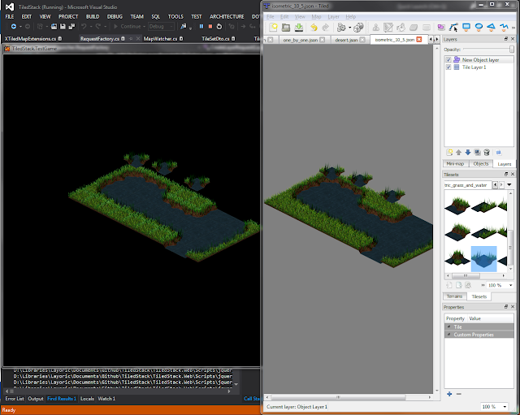The height and width of the screenshot is (415, 520).
Task: Expand the tileset tab list dropdown arrow
Action: tap(509, 185)
